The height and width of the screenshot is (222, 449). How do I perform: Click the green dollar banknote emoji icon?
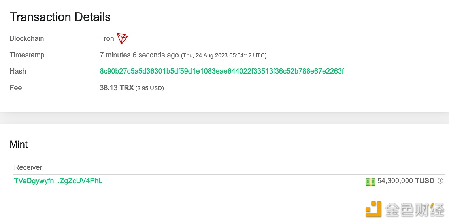tap(370, 182)
